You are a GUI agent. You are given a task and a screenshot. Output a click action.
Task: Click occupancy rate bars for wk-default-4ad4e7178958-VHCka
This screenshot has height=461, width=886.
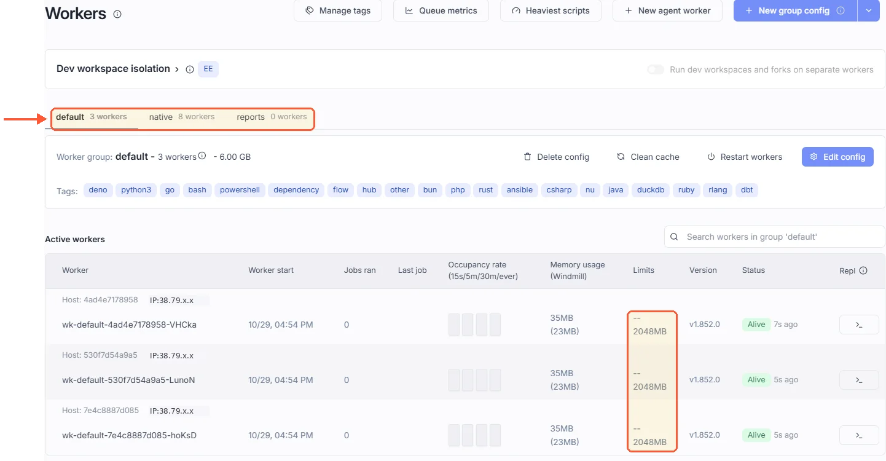(474, 325)
